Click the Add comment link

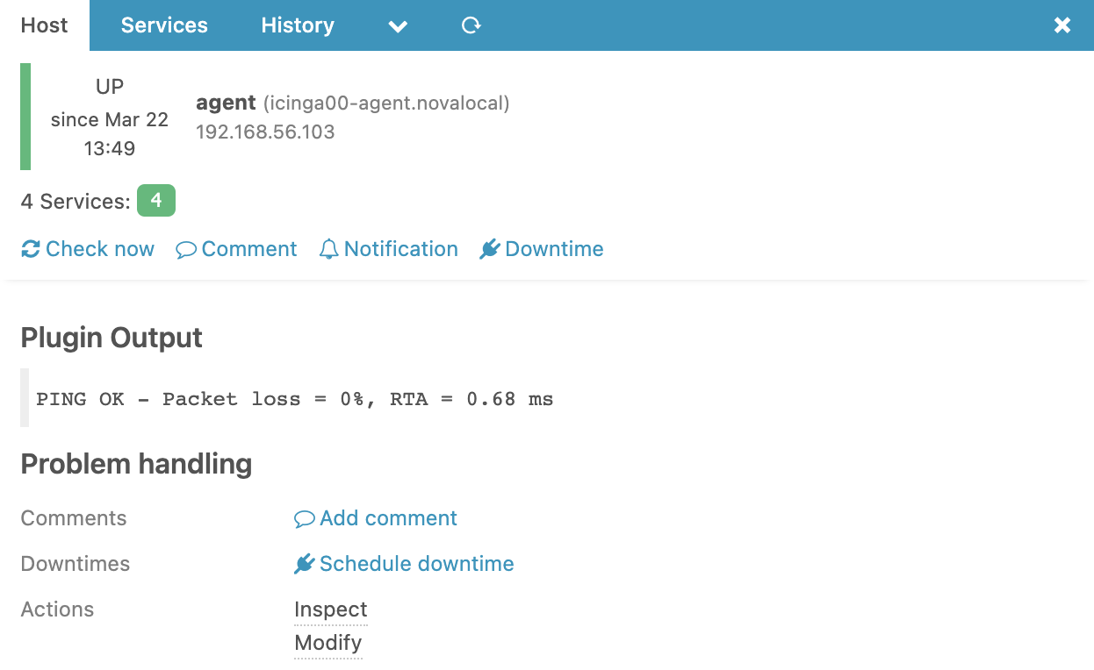click(x=376, y=518)
